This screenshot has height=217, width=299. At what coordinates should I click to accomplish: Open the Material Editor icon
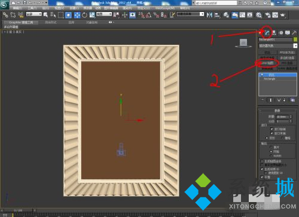[258, 15]
